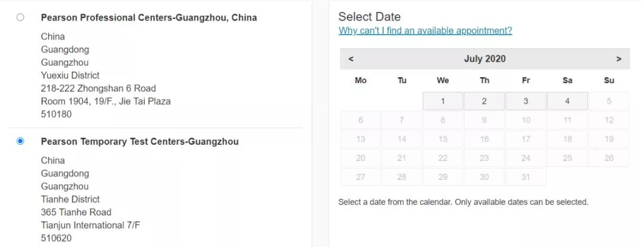Screen dimensions: 641x247
Task: Go to previous month in calendar
Action: tap(351, 59)
